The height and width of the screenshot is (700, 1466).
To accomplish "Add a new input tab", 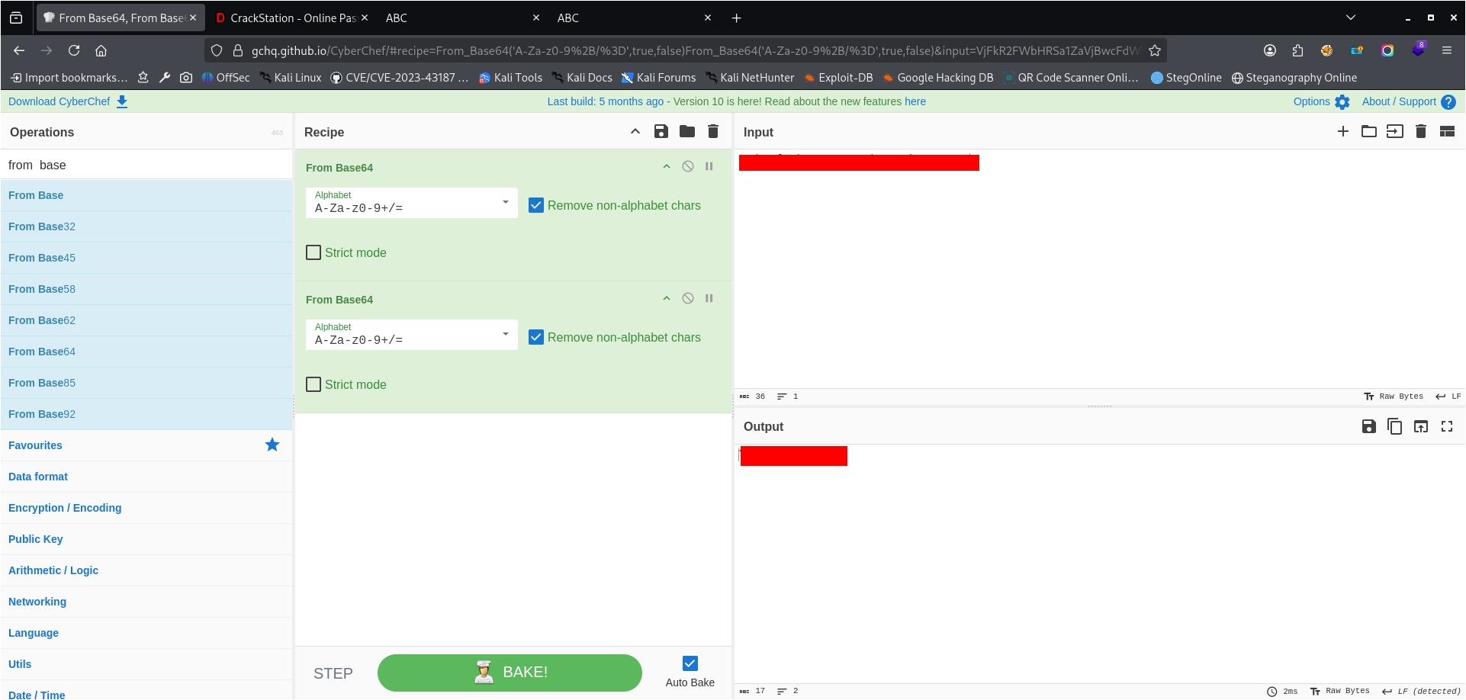I will 1342,132.
